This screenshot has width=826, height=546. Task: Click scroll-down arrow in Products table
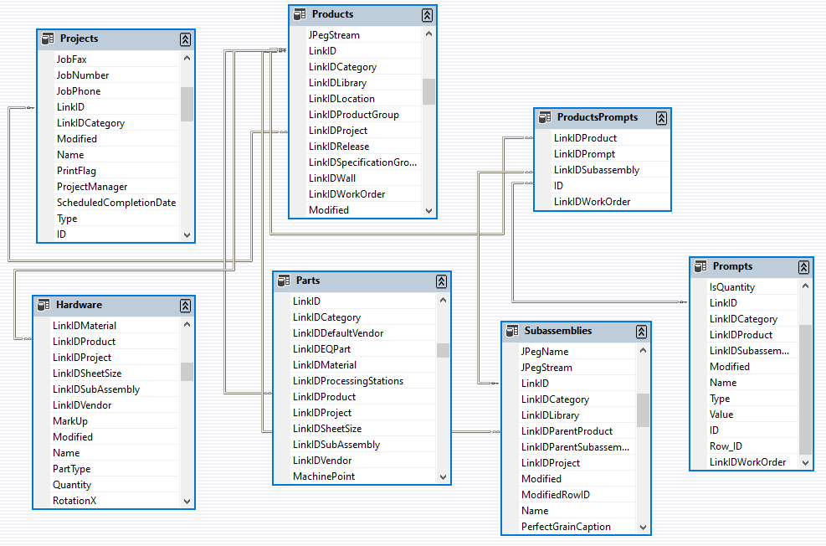click(428, 211)
